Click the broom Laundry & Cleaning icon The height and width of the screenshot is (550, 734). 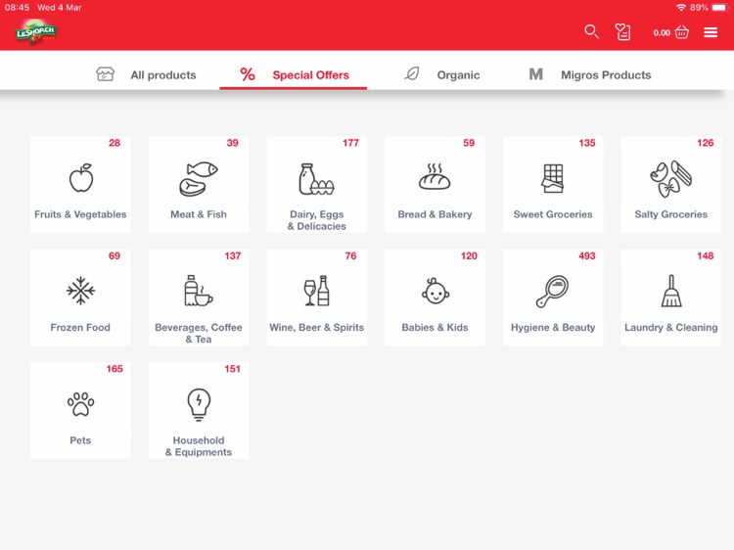tap(671, 291)
